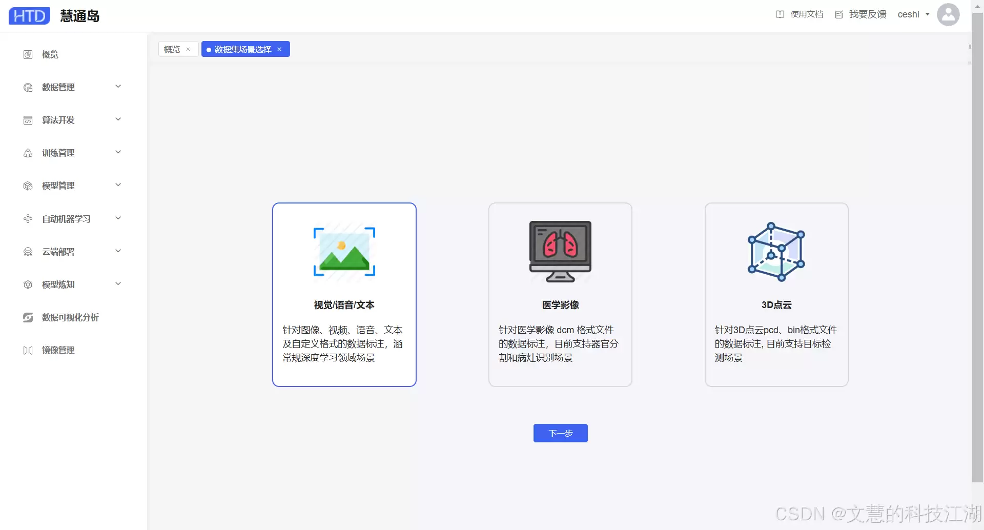984x530 pixels.
Task: Select the image management sidebar icon
Action: pyautogui.click(x=28, y=350)
